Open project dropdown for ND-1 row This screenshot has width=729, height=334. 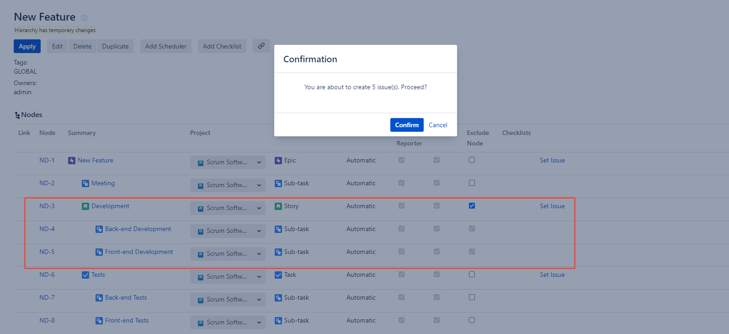point(228,162)
